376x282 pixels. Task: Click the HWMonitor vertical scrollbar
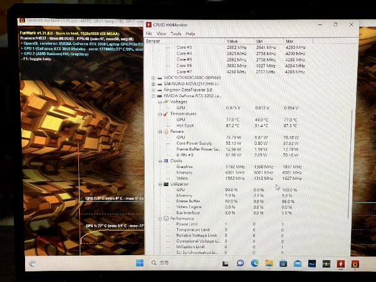tap(350, 164)
